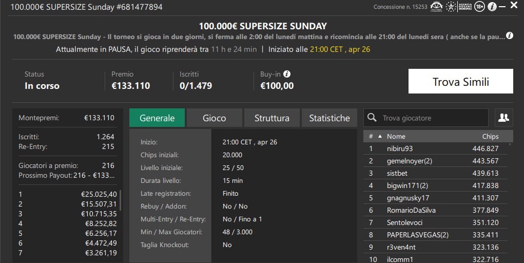Click the Trova Simili button
Viewport: 524px width, 263px height.
(460, 81)
